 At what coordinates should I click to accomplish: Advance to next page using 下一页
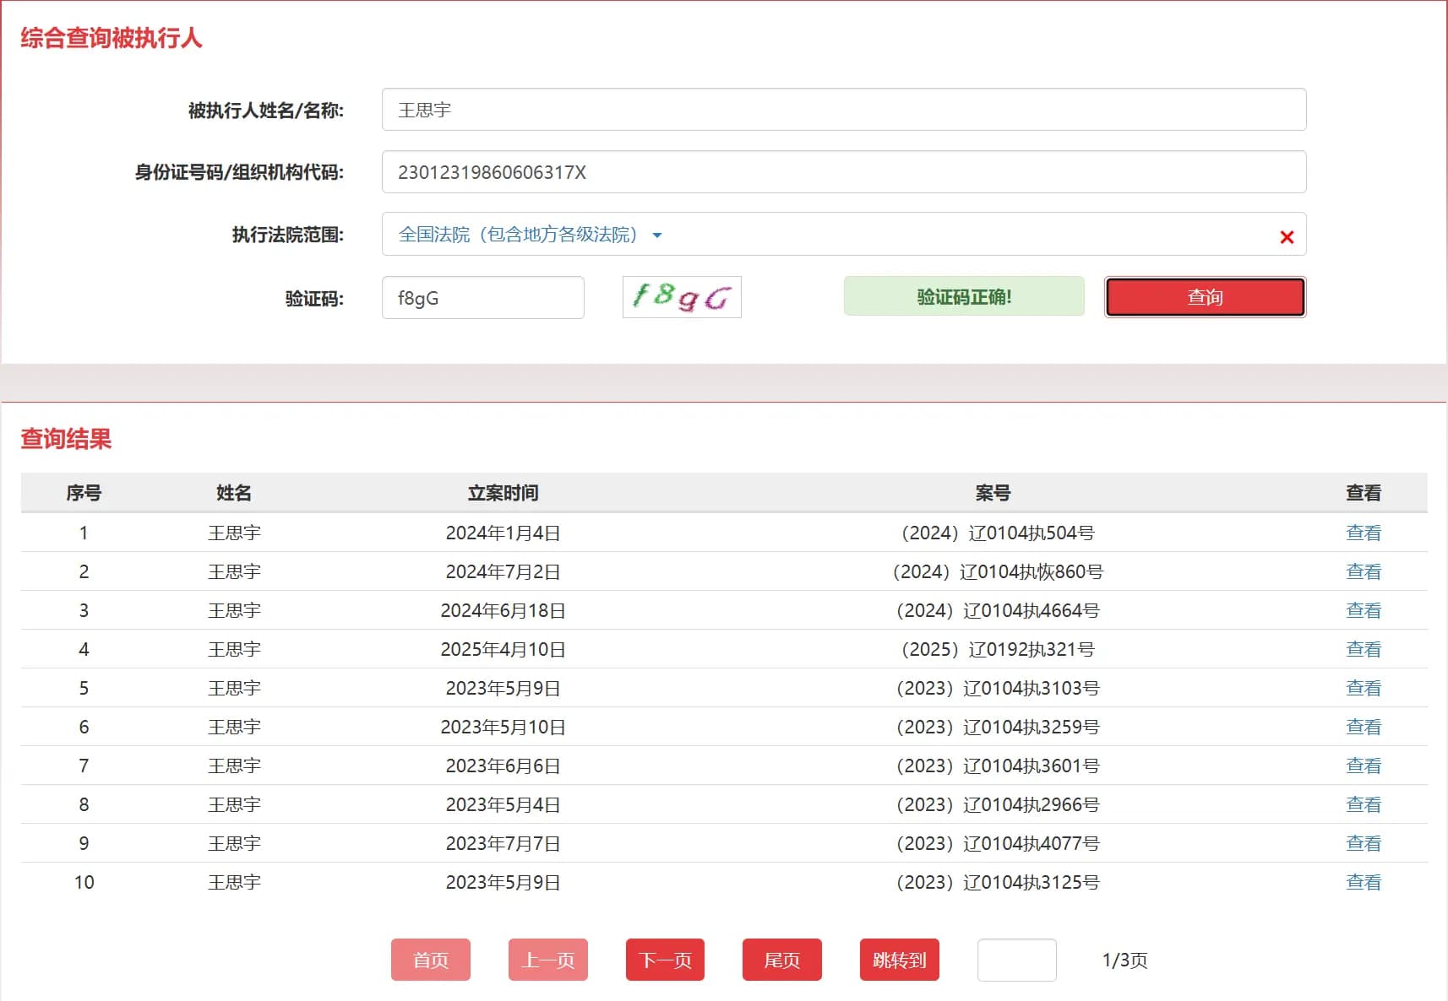point(664,960)
